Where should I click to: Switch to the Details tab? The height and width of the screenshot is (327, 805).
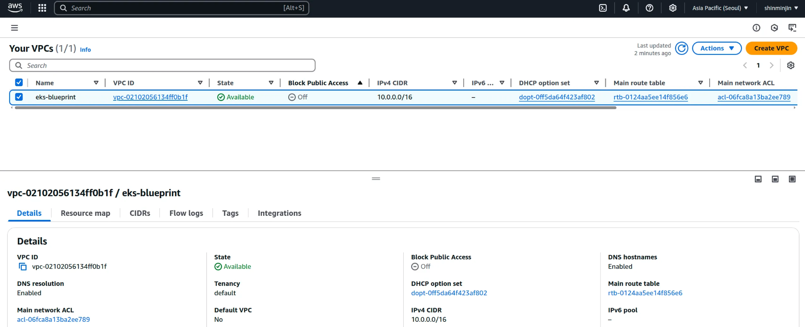tap(29, 213)
